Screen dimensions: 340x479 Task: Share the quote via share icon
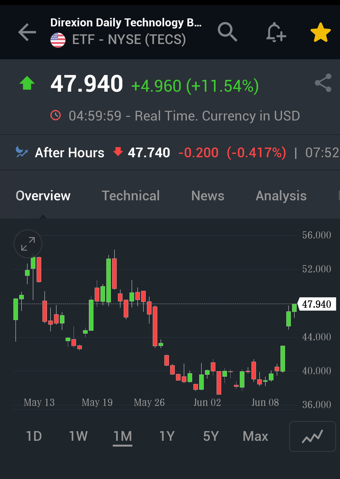click(323, 83)
